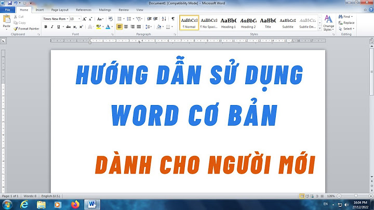Apply subscript formatting
This screenshot has height=210, width=374.
(75, 27)
